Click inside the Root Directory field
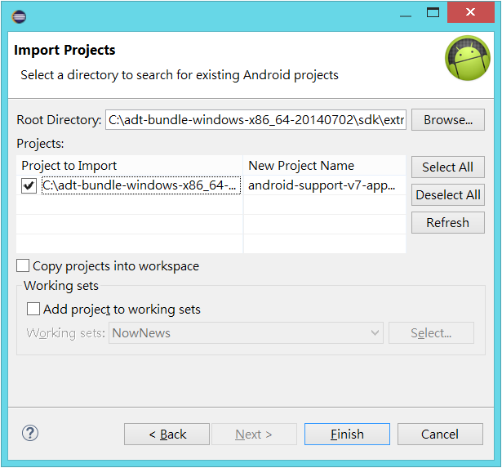The width and height of the screenshot is (502, 468). pyautogui.click(x=255, y=120)
